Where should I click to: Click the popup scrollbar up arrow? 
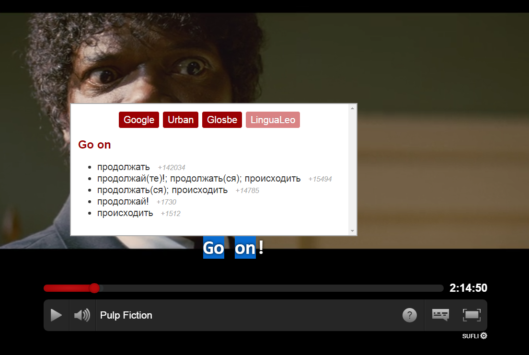point(352,108)
